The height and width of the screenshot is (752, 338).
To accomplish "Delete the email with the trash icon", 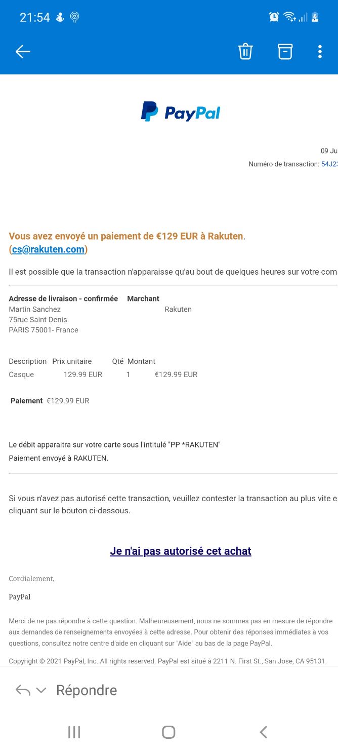I will click(x=245, y=52).
